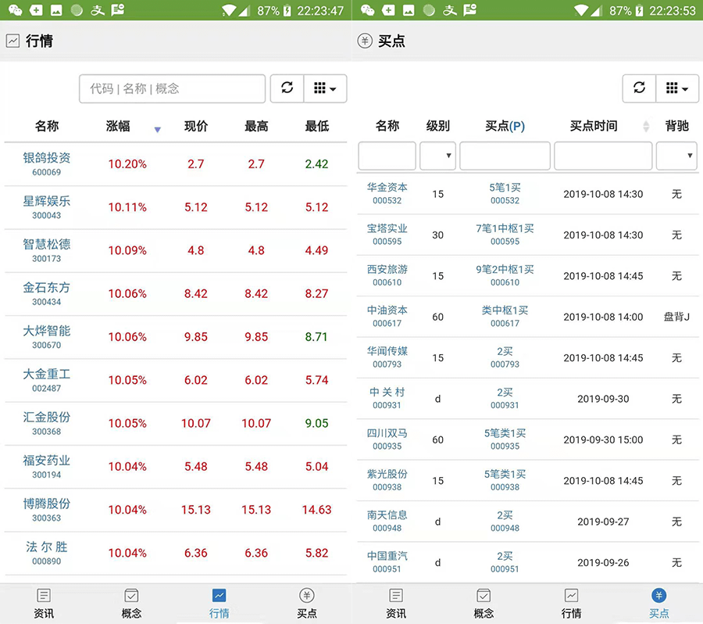Open stock 法尔胜 000890
The image size is (703, 624).
[x=47, y=553]
